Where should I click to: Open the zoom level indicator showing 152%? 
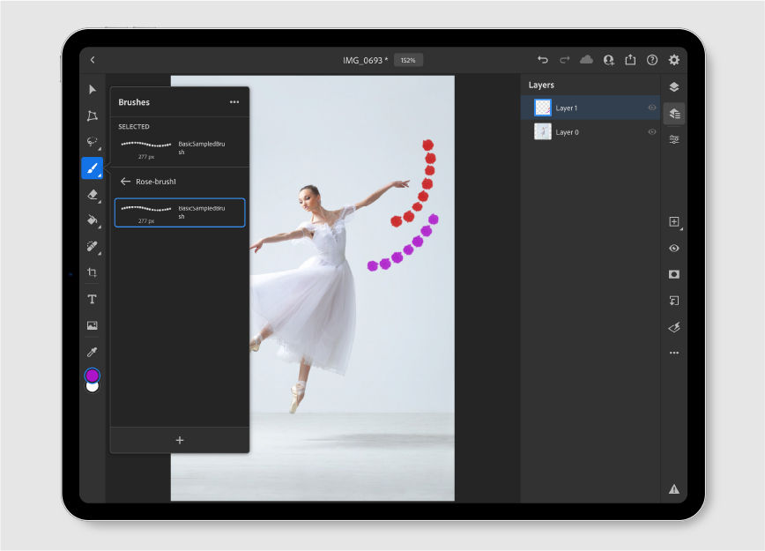coord(407,60)
